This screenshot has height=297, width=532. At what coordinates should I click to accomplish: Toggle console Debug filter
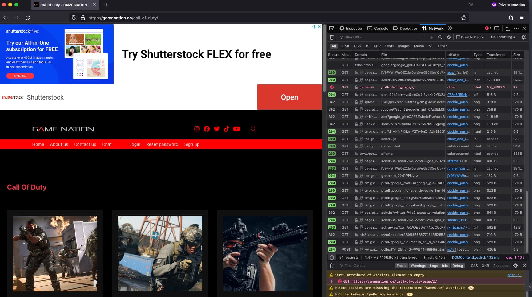(457, 266)
